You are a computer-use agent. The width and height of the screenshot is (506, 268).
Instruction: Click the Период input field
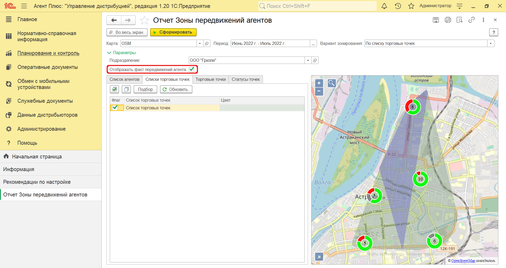click(270, 43)
